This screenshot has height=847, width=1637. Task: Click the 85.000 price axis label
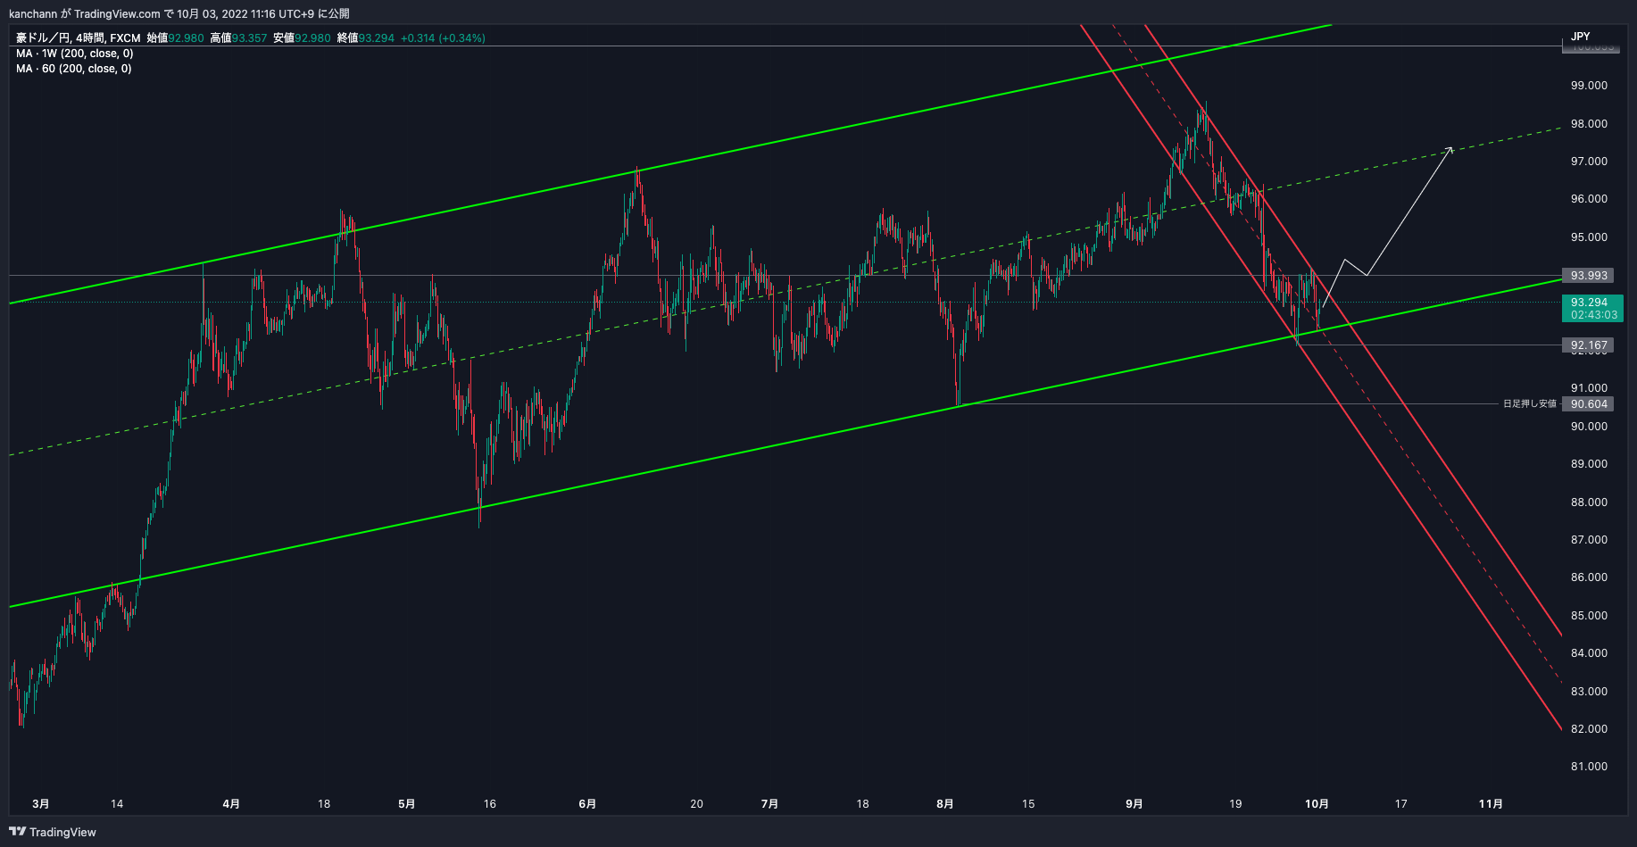[1589, 616]
